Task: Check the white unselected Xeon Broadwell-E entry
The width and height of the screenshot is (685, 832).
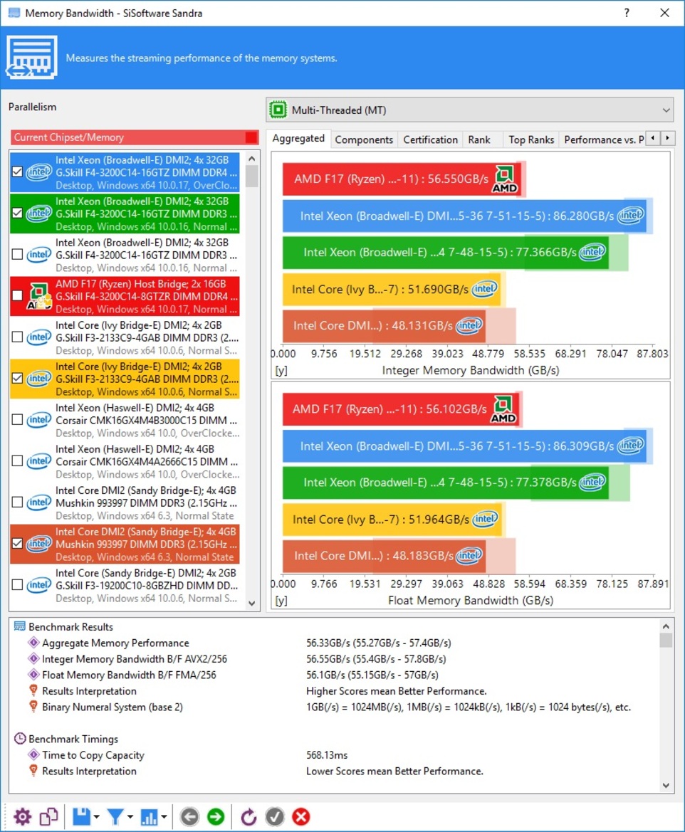Action: point(18,255)
